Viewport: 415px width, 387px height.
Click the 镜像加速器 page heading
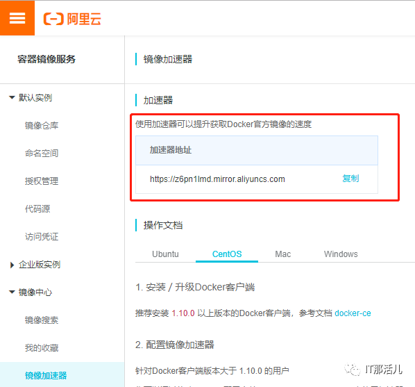tap(168, 59)
